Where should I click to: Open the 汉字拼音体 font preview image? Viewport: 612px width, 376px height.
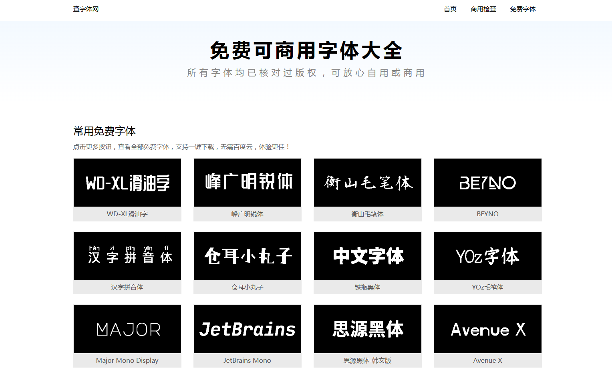(x=127, y=256)
